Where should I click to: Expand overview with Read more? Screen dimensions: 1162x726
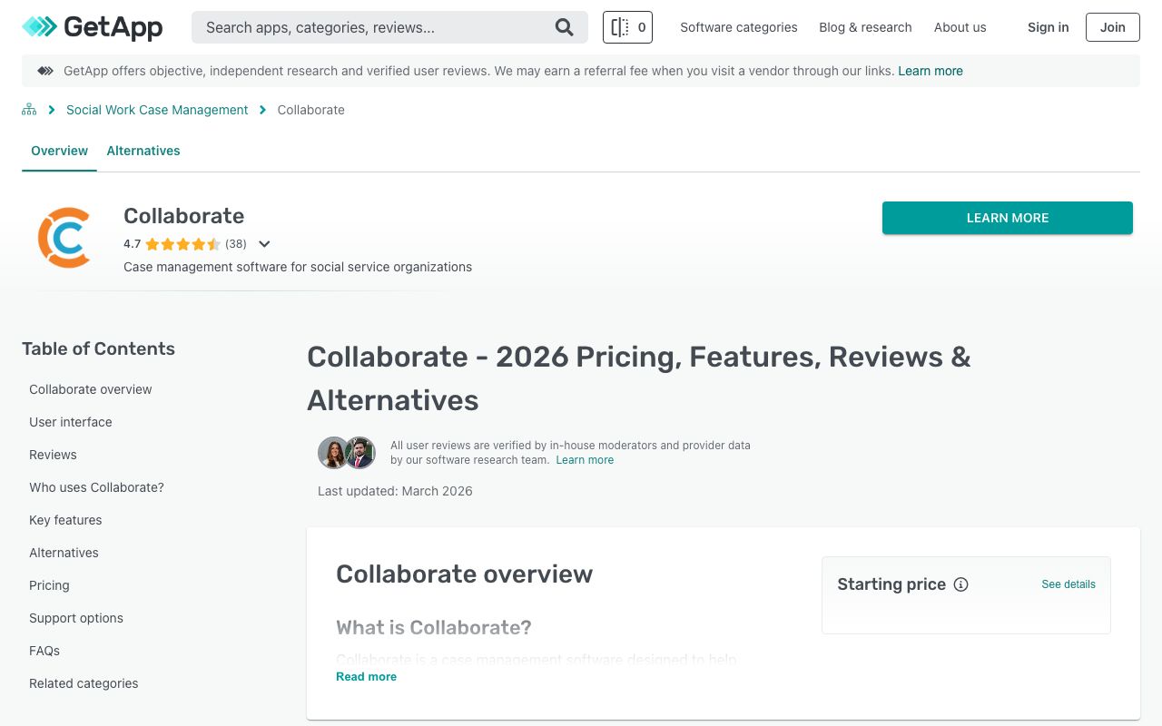click(x=366, y=677)
